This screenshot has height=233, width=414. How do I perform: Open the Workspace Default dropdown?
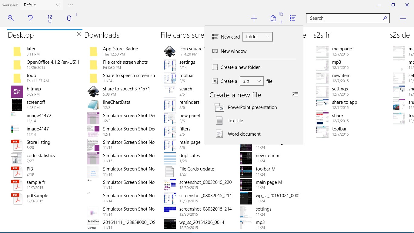coord(42,5)
